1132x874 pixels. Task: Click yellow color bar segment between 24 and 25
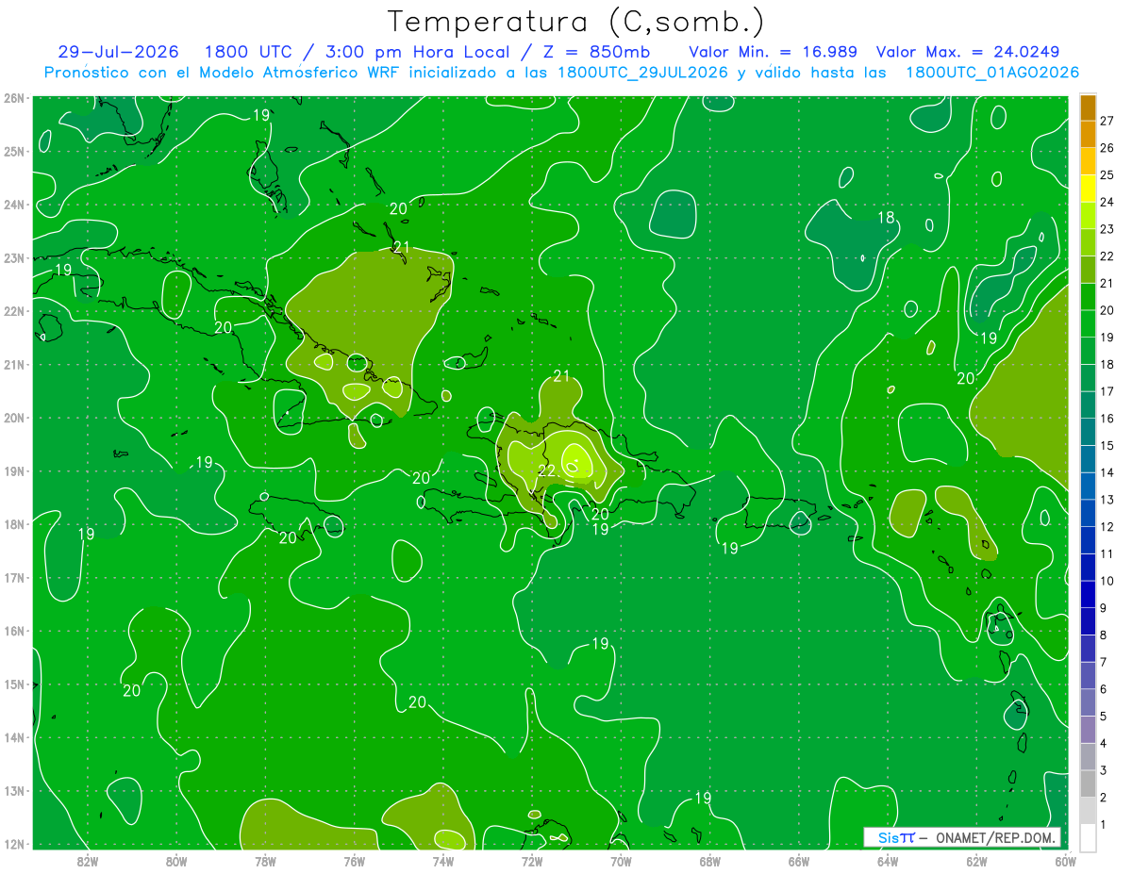pos(1088,189)
